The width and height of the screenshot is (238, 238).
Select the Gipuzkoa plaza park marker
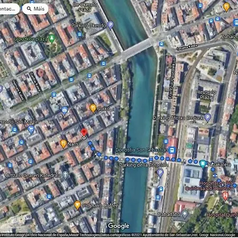52,39
